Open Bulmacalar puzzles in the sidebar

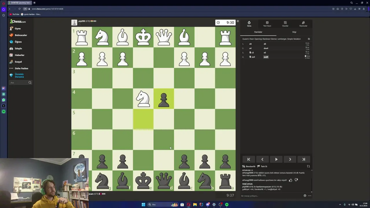[x=18, y=35]
